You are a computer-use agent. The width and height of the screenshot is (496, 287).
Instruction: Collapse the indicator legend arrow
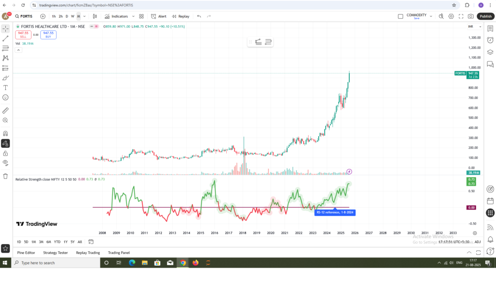[x=18, y=50]
